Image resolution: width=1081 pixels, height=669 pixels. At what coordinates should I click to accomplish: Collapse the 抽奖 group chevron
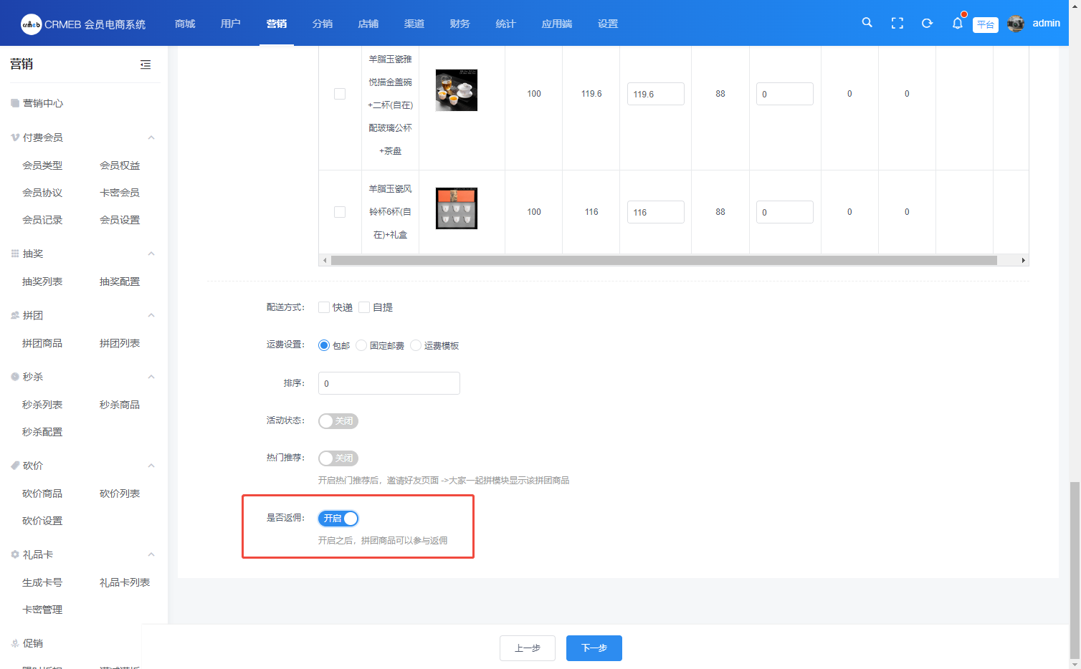point(151,254)
